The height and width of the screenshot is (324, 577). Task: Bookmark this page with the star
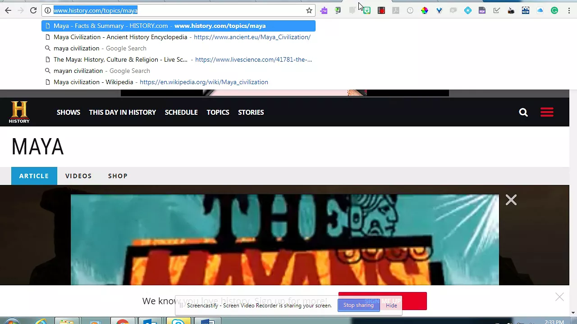coord(309,10)
